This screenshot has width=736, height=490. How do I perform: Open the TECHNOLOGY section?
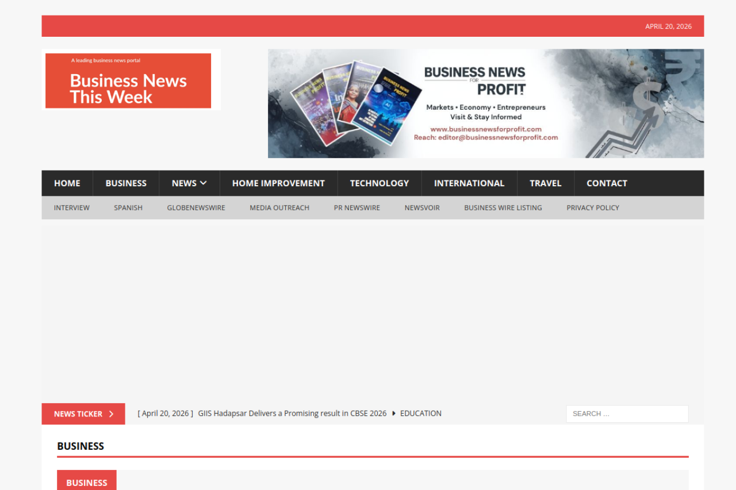coord(379,183)
